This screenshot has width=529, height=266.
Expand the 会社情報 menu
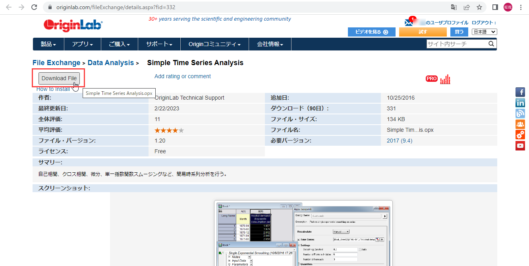coord(270,44)
